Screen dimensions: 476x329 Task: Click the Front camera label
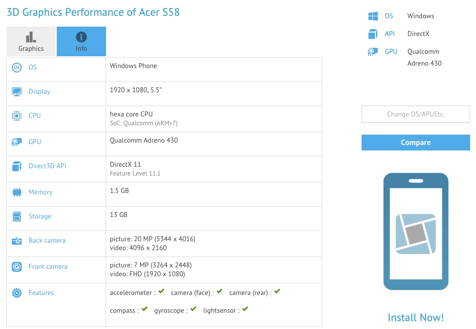click(x=48, y=266)
